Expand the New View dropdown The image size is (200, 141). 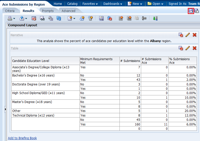pos(71,18)
